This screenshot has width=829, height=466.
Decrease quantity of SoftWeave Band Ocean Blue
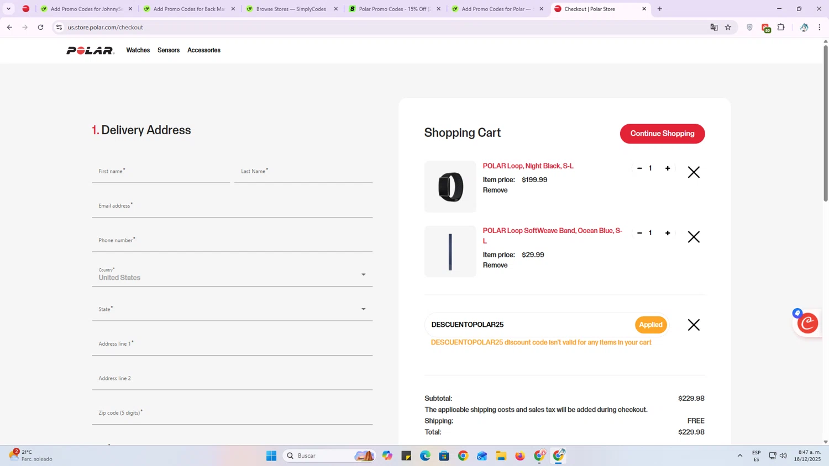tap(639, 233)
